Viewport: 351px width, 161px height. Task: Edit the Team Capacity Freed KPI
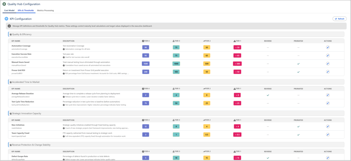click(327, 135)
